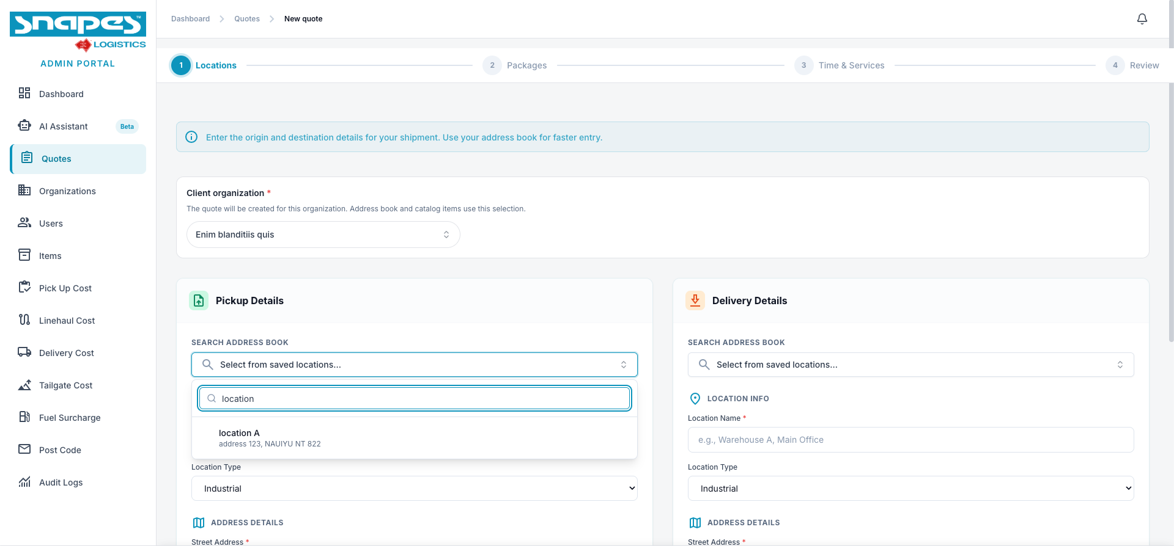
Task: Select the Linehaul Cost route icon
Action: 24,320
